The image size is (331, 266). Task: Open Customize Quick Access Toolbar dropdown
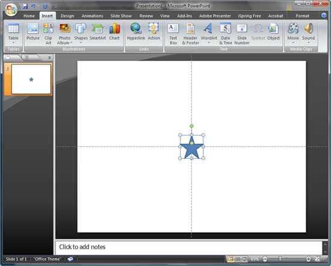[55, 7]
